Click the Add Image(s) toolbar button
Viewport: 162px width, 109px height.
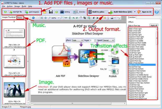click(32, 12)
